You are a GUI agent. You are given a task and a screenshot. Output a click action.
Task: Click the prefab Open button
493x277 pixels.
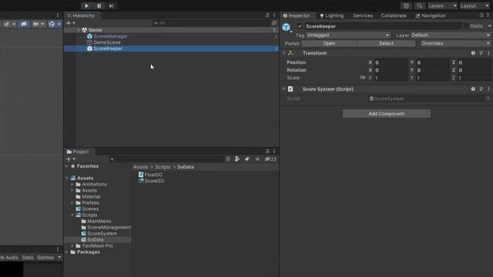(329, 43)
